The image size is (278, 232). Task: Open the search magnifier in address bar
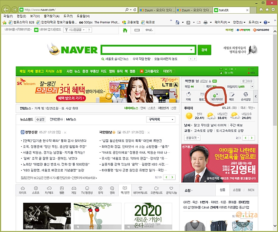click(x=127, y=10)
